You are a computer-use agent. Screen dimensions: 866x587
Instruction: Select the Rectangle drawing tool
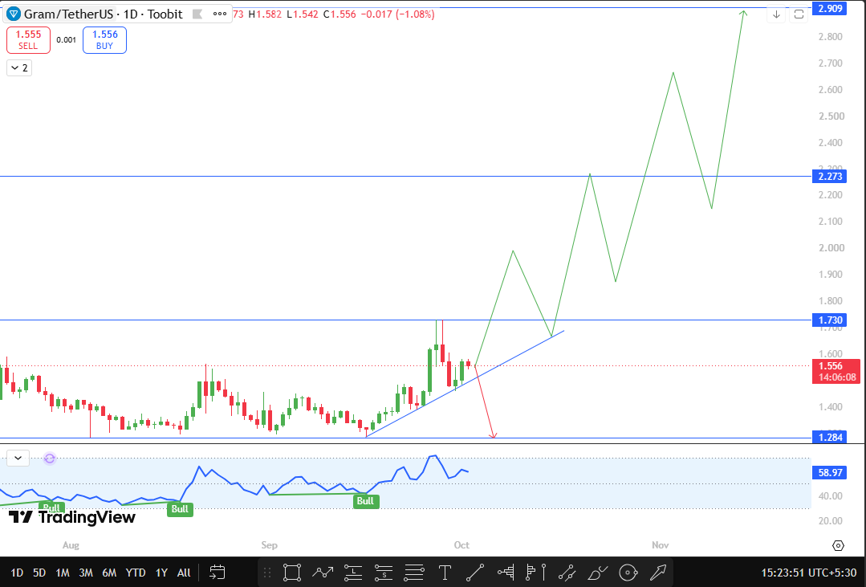tap(292, 573)
